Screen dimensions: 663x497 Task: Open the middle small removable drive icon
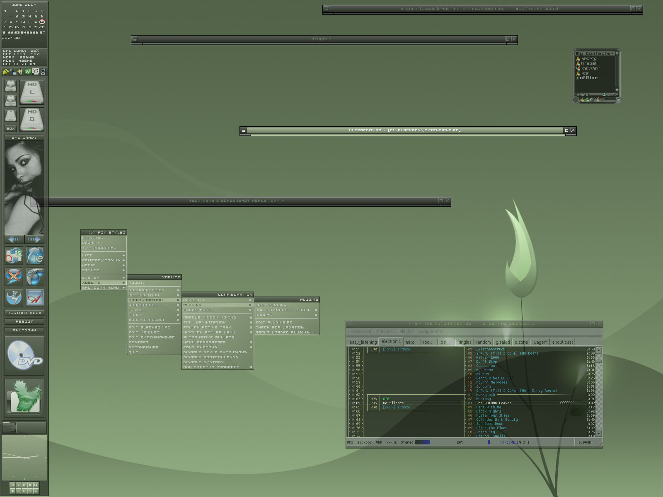pos(11,101)
